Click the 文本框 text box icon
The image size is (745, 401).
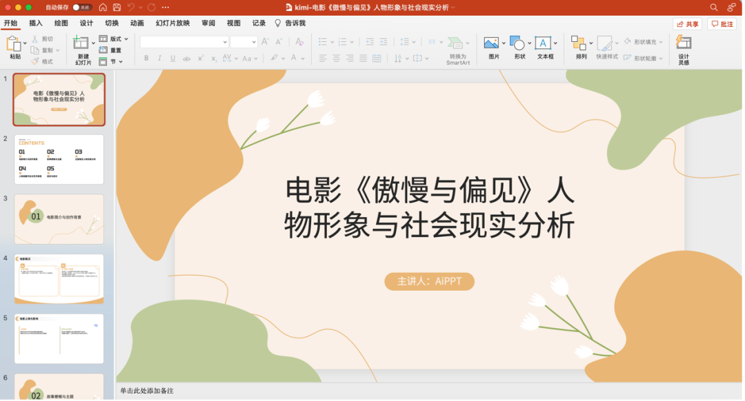pos(543,43)
